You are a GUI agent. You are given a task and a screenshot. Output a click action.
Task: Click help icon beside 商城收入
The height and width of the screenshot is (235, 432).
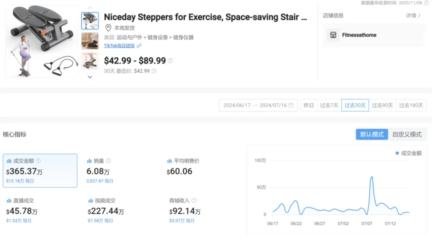pos(194,201)
